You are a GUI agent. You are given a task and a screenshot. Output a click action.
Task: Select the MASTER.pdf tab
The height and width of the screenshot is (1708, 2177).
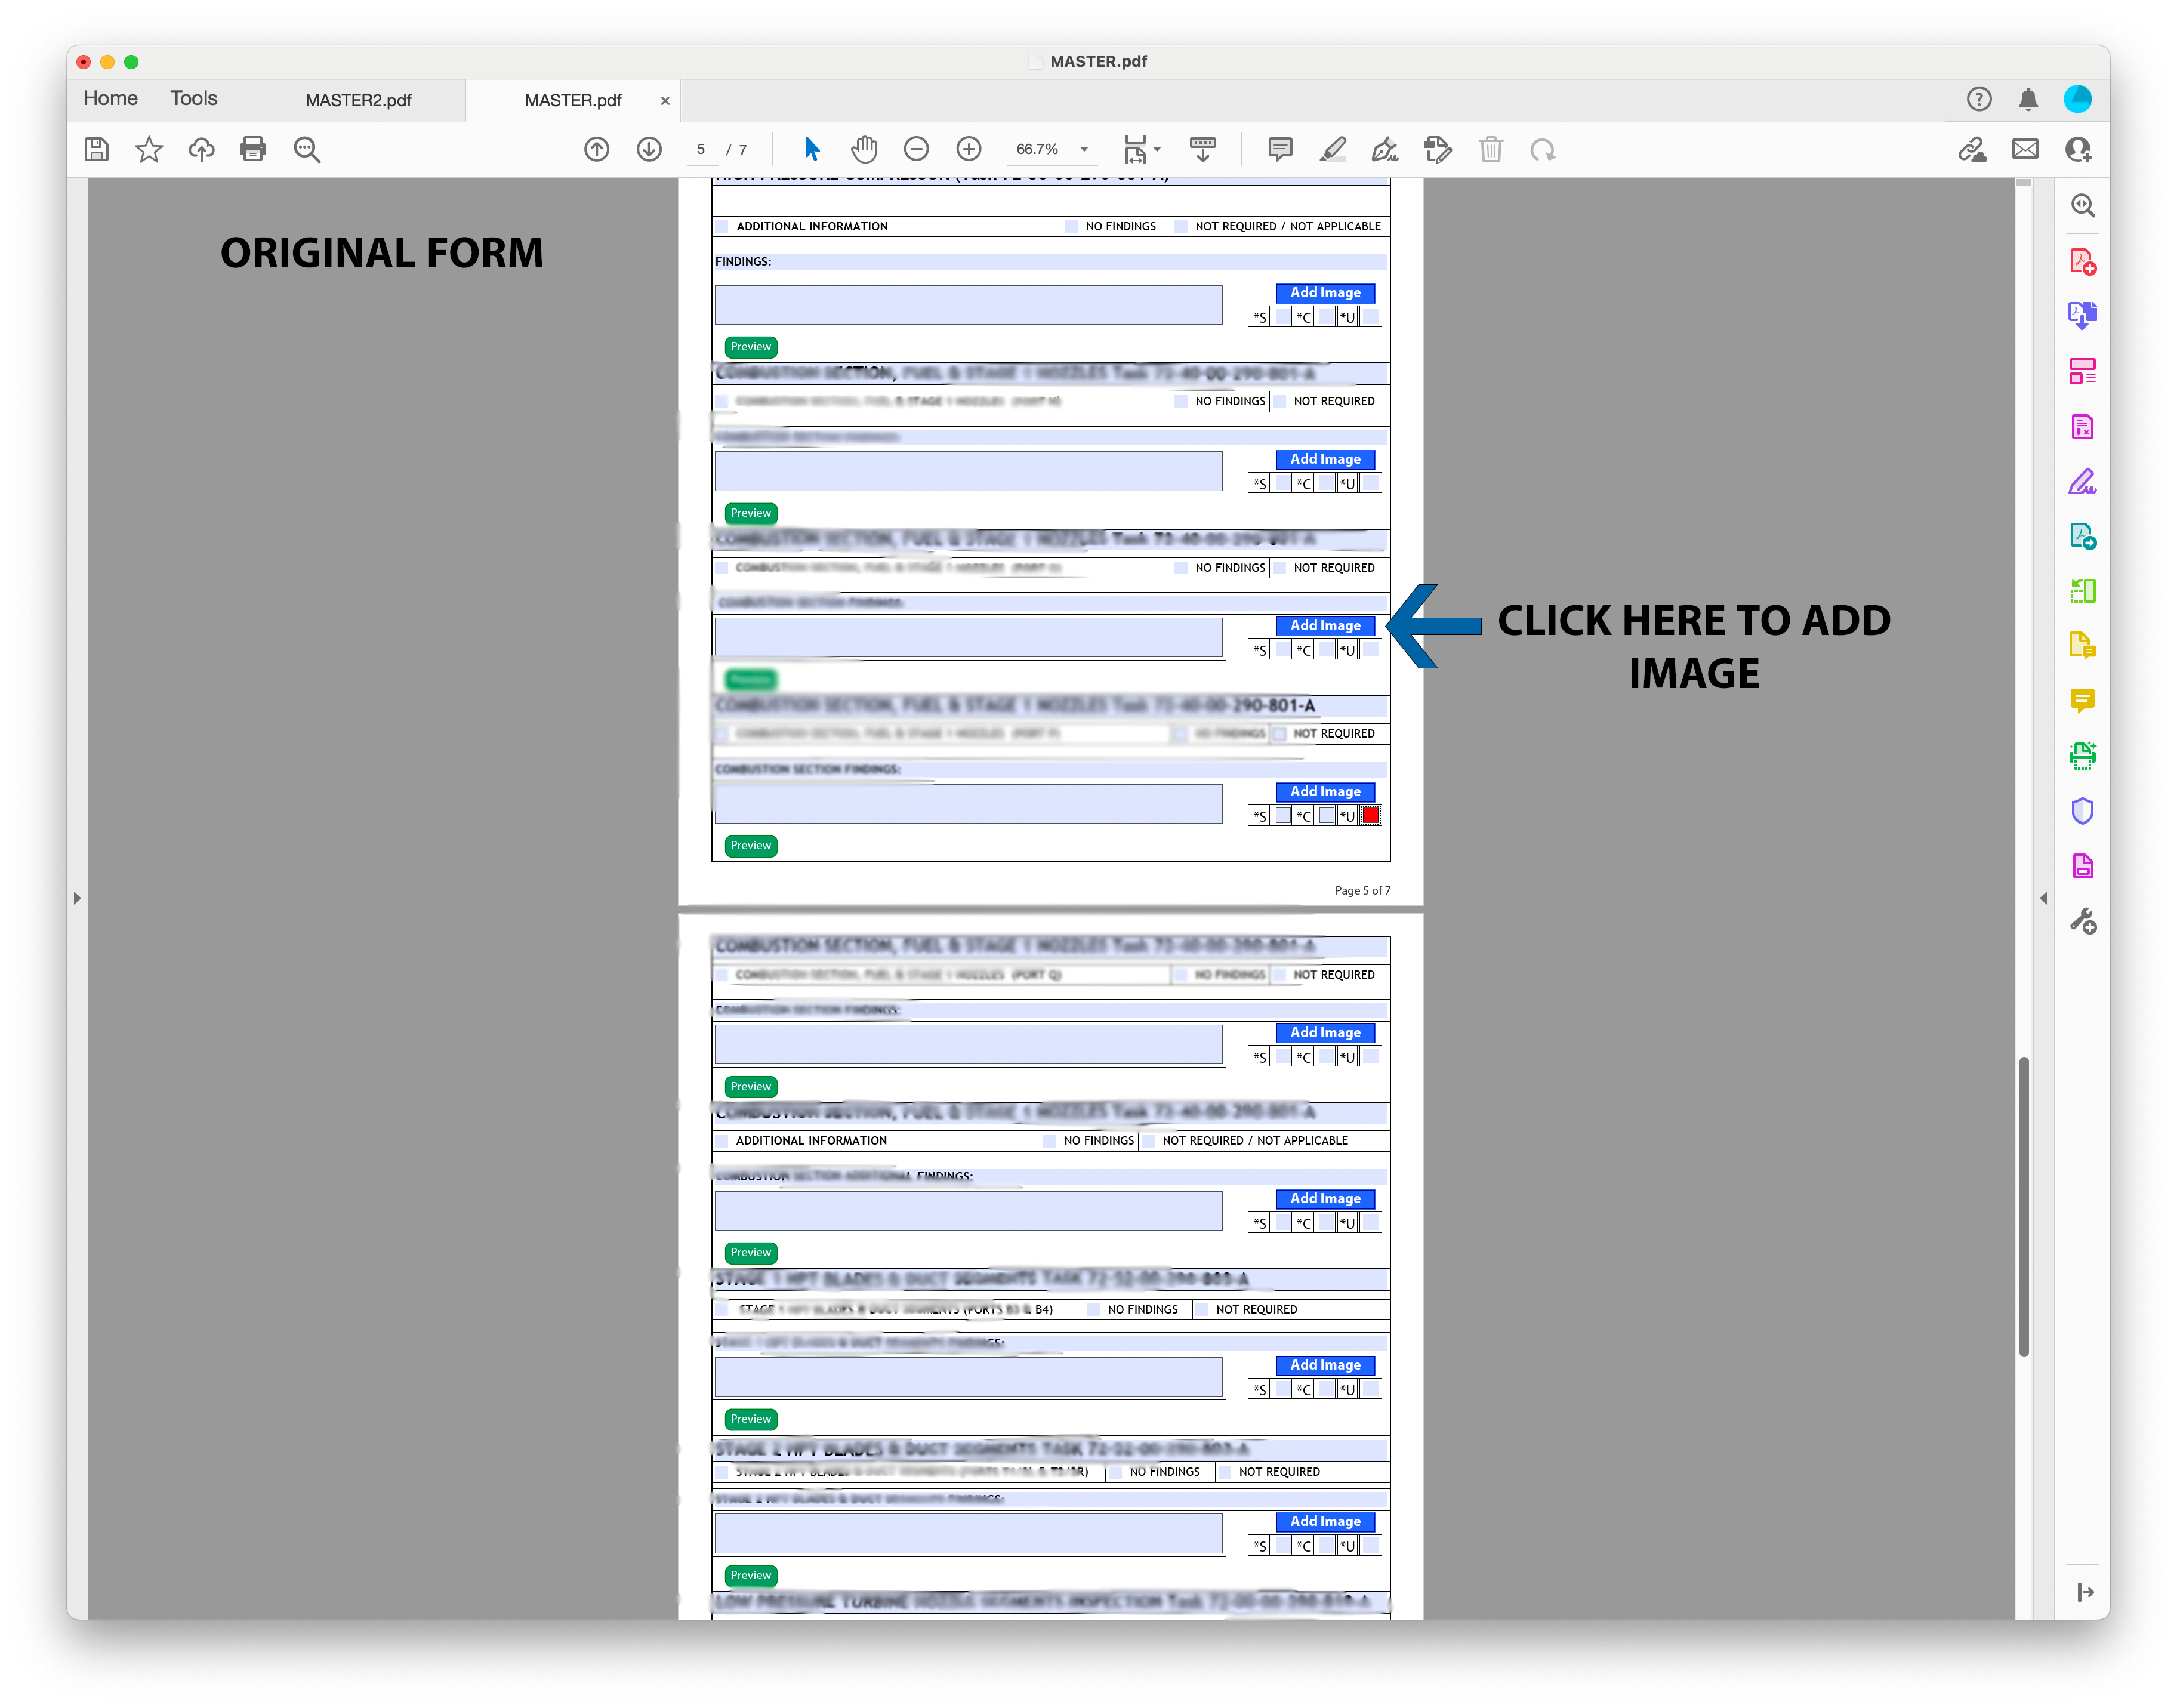click(573, 100)
